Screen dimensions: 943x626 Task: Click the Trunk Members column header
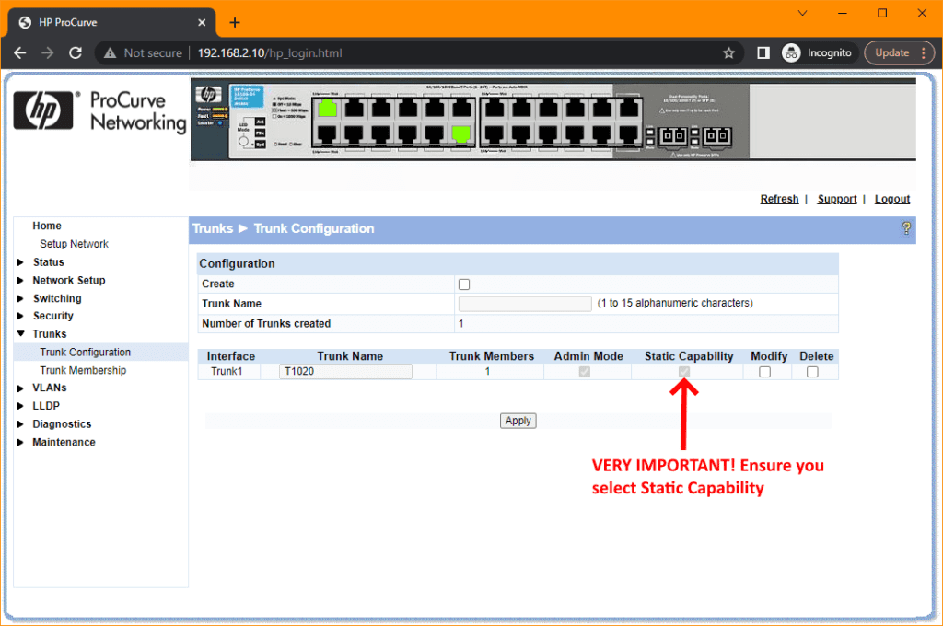click(x=492, y=356)
